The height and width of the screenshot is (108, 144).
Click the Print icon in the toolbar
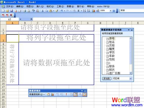(24, 11)
